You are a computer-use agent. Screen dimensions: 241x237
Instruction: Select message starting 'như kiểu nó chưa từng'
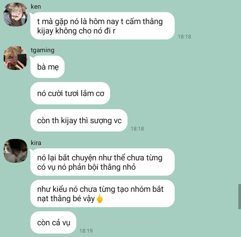[x=102, y=193]
